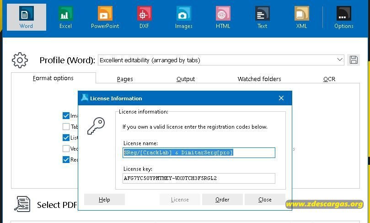Click the License name input field
The height and width of the screenshot is (223, 370).
click(199, 152)
